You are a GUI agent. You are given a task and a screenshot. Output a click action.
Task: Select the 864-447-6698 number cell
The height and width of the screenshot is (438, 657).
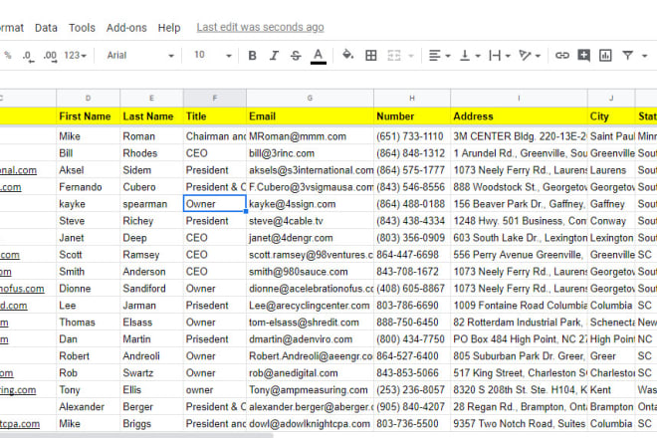point(412,255)
